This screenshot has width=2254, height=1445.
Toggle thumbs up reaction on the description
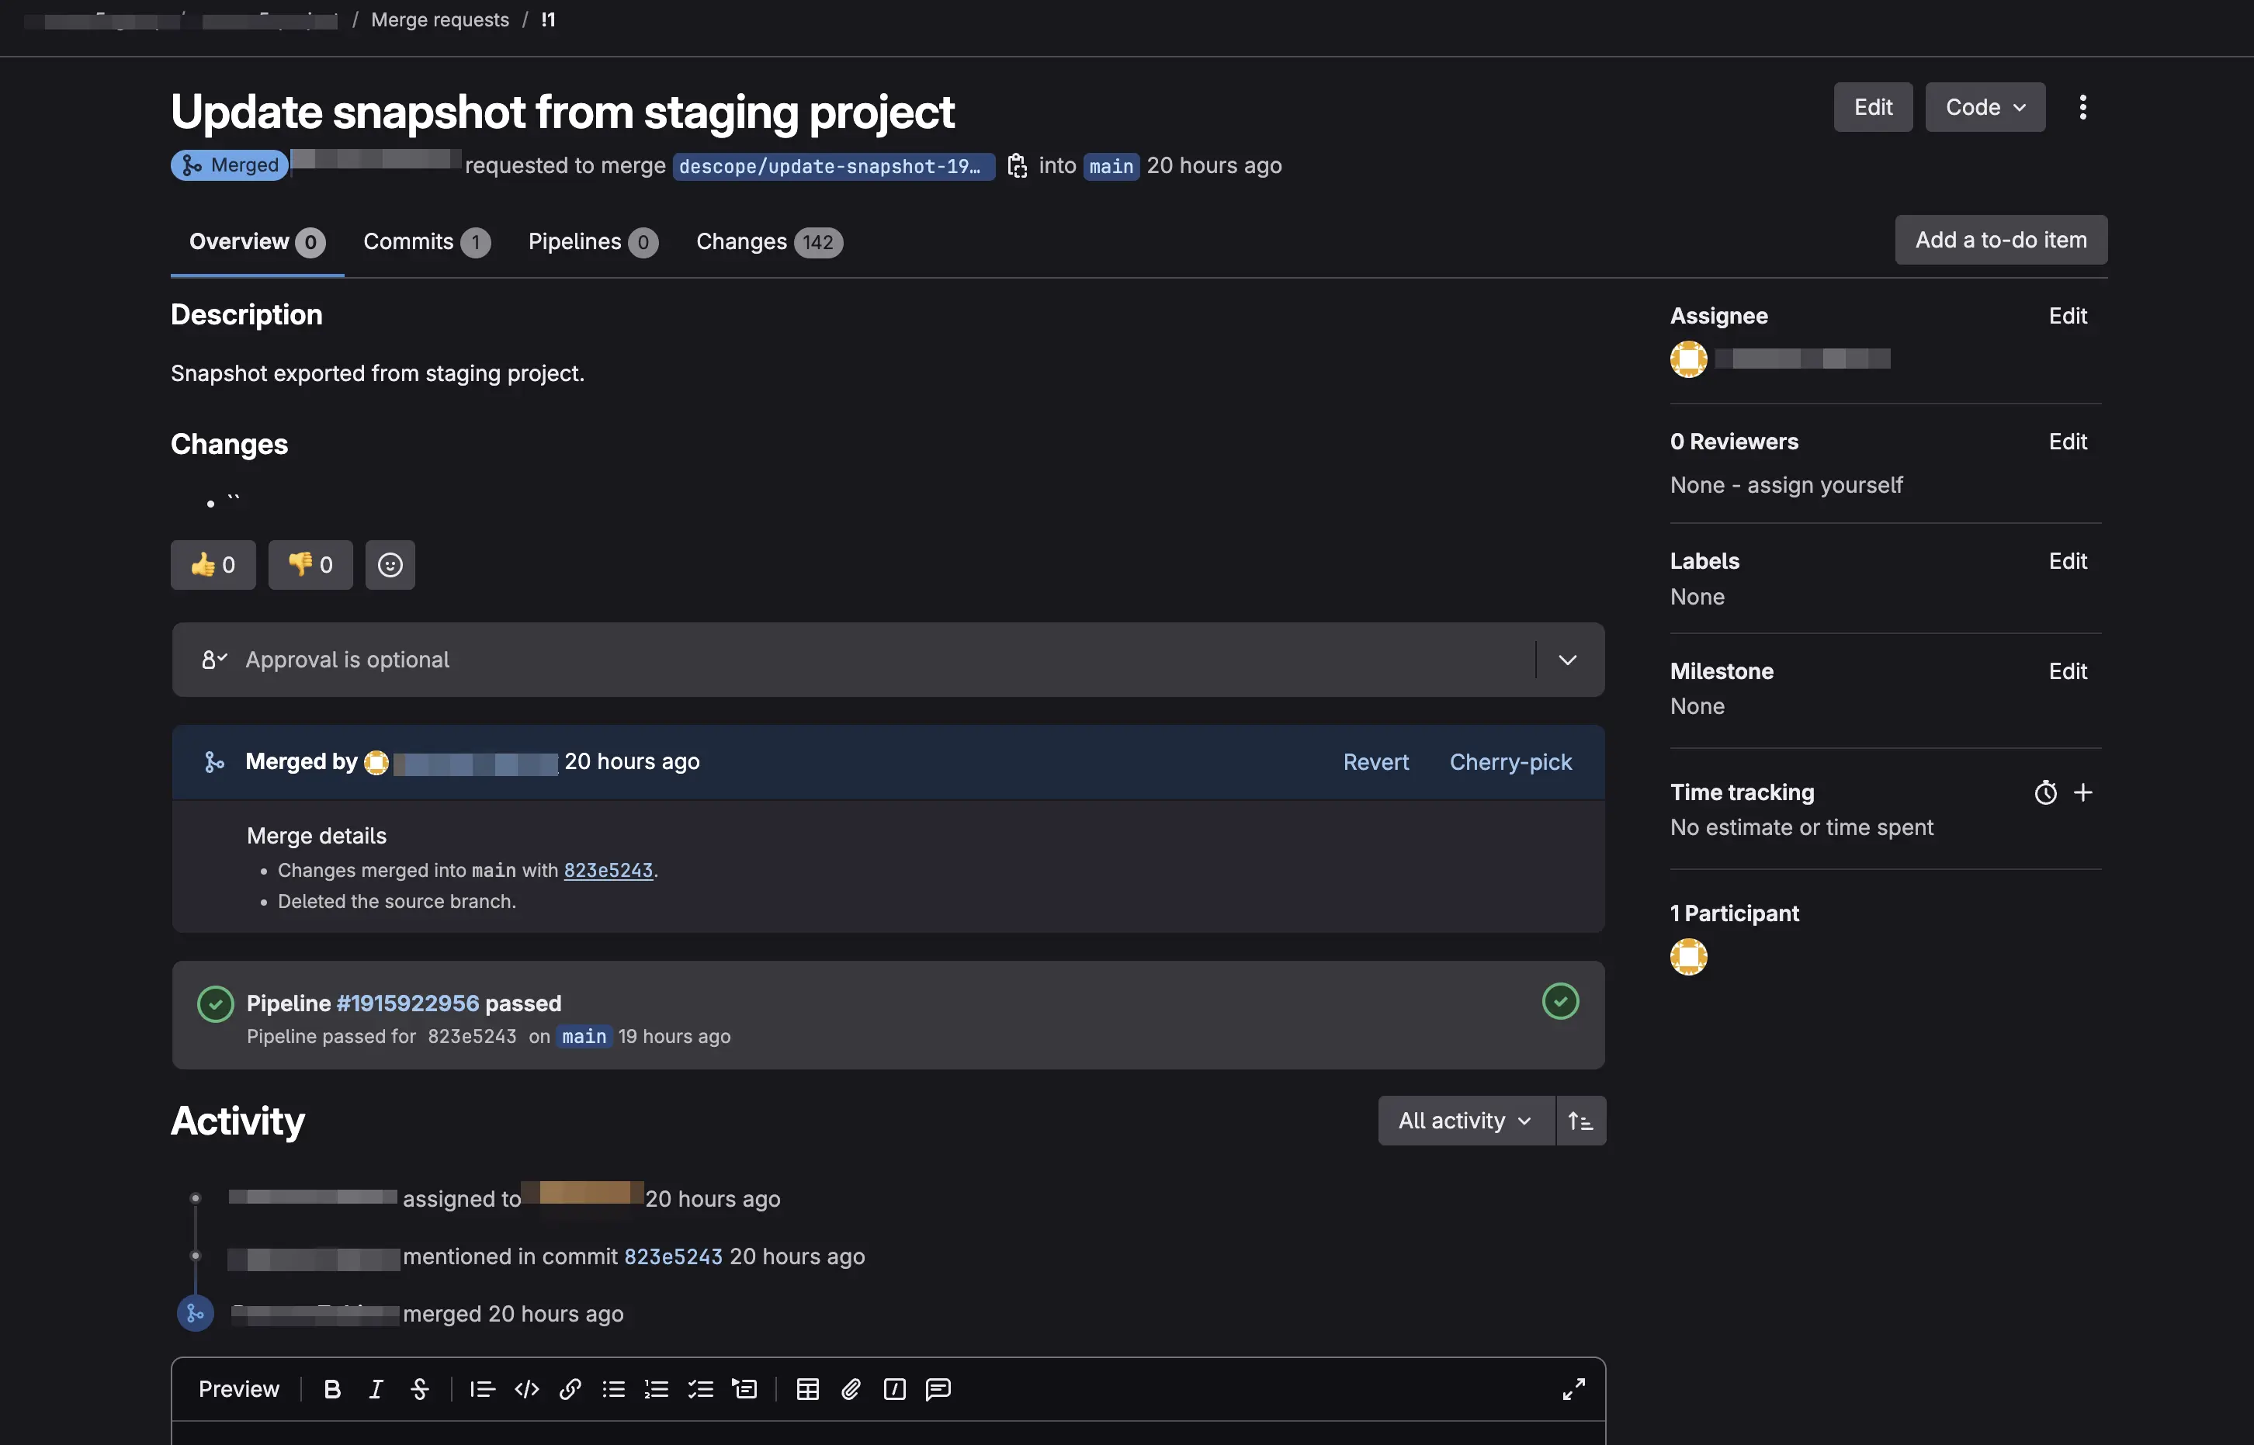pyautogui.click(x=212, y=565)
